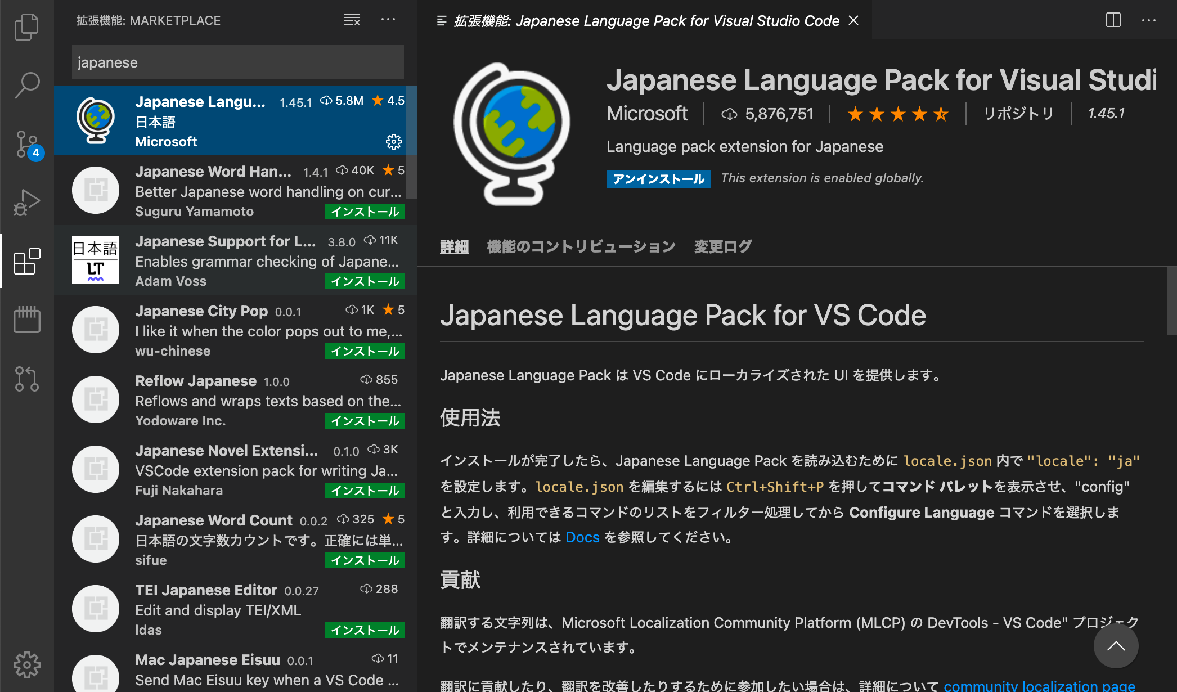Open the calendar-like activity bar icon
The height and width of the screenshot is (692, 1177).
[26, 320]
